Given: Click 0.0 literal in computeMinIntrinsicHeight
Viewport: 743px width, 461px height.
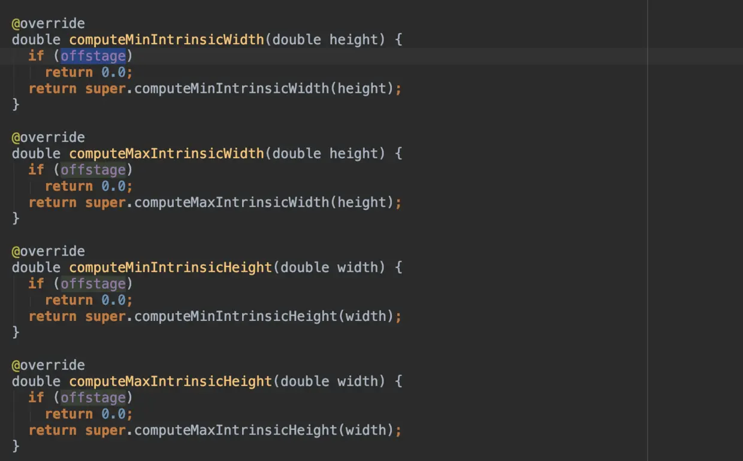Looking at the screenshot, I should click(113, 300).
